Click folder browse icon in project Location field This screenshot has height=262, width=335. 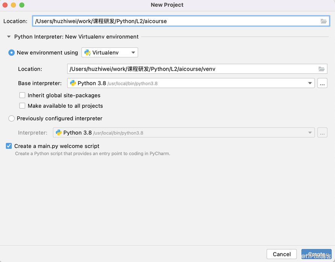[x=323, y=21]
